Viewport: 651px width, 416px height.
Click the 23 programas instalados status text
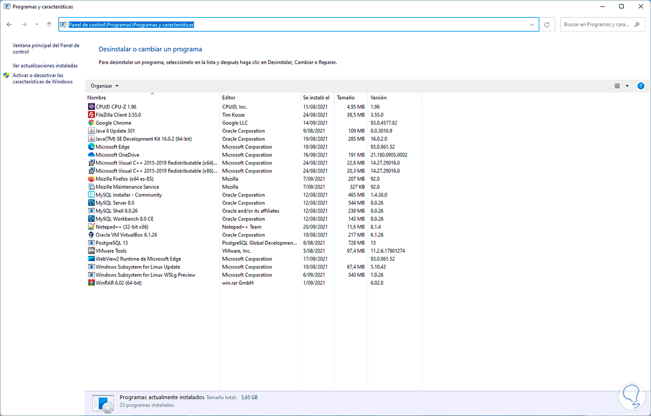[146, 405]
